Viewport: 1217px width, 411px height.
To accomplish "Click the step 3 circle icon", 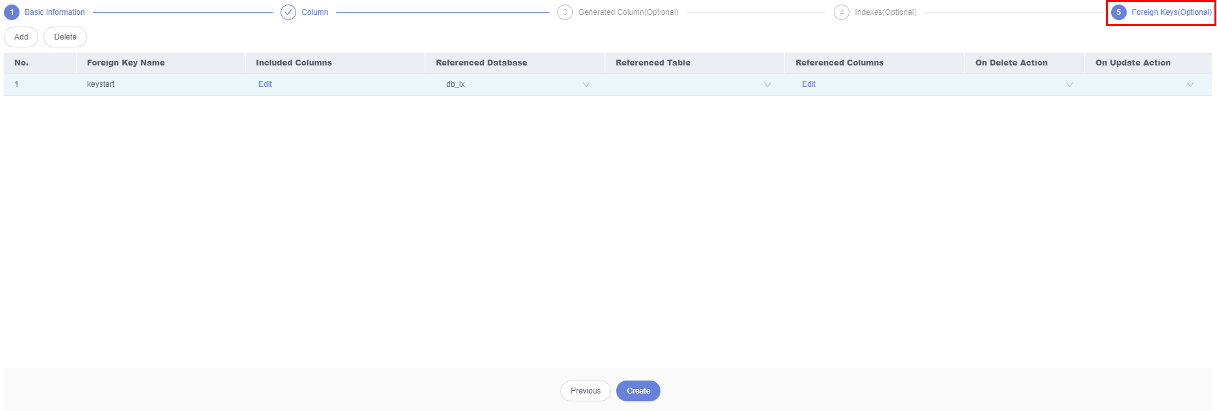I will coord(565,12).
